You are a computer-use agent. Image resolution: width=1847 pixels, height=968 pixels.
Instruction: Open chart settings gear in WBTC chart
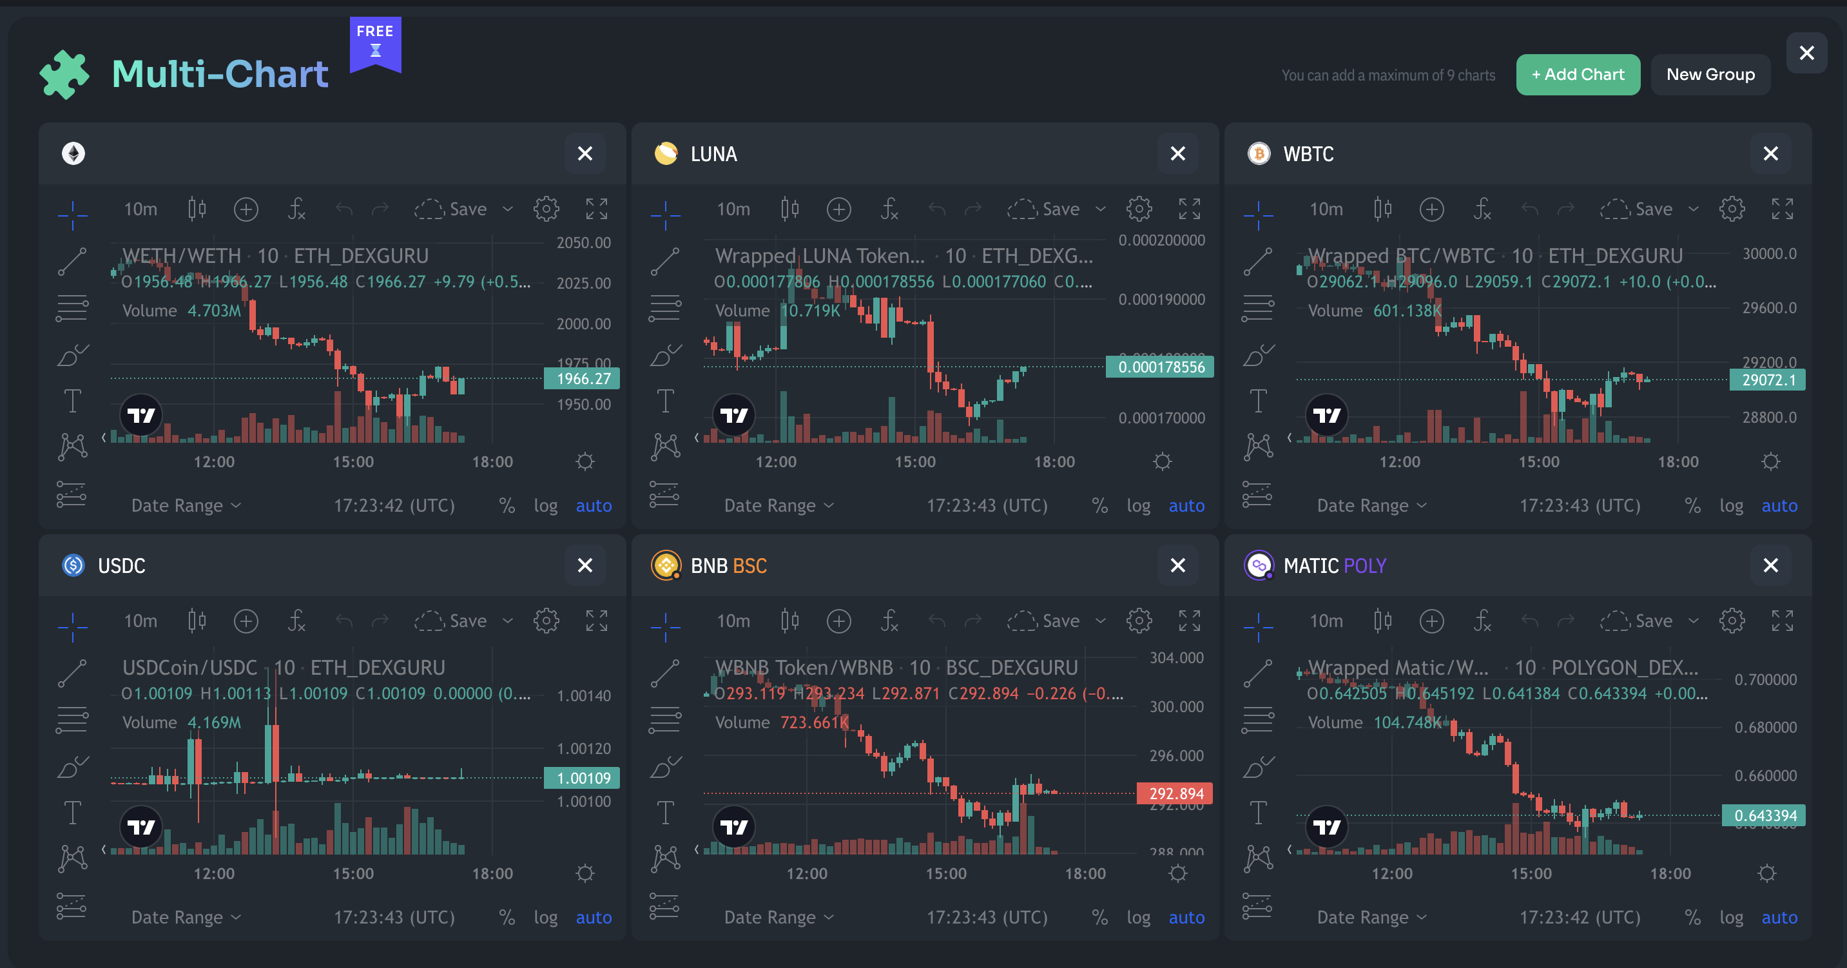click(1732, 209)
